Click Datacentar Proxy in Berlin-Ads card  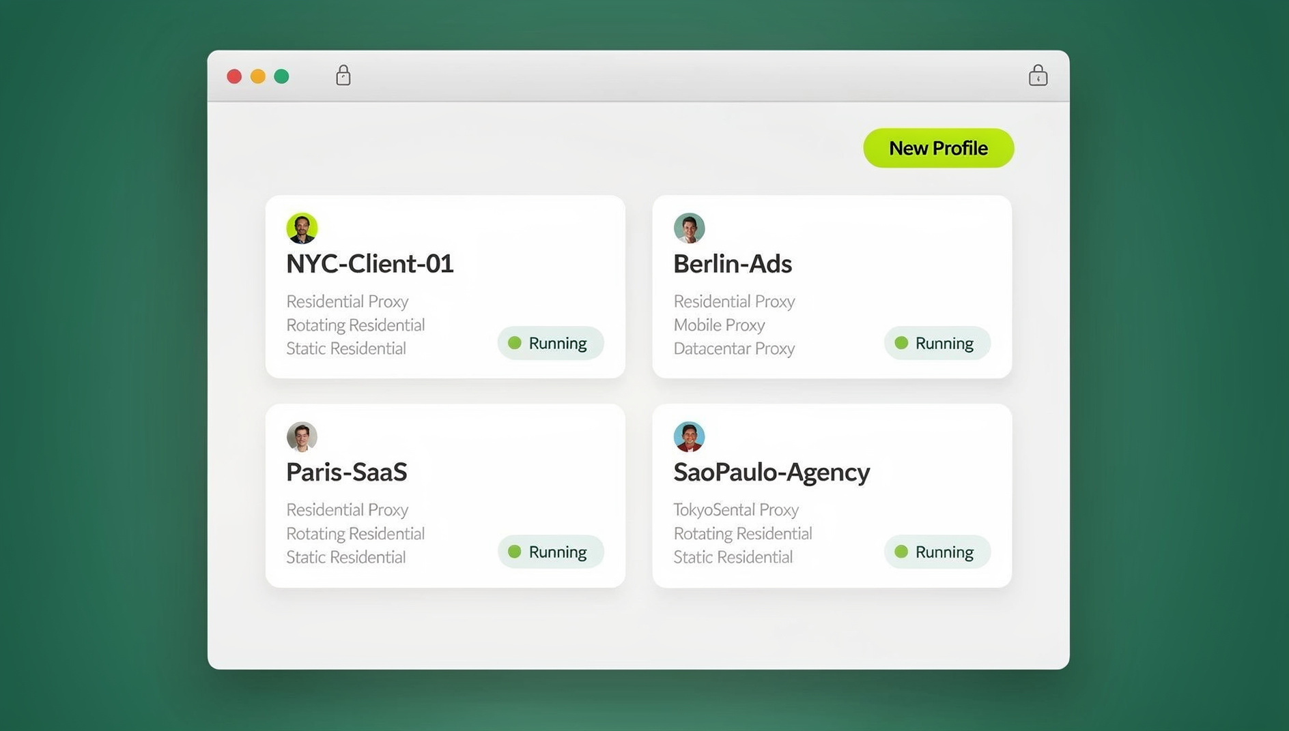[x=734, y=348]
